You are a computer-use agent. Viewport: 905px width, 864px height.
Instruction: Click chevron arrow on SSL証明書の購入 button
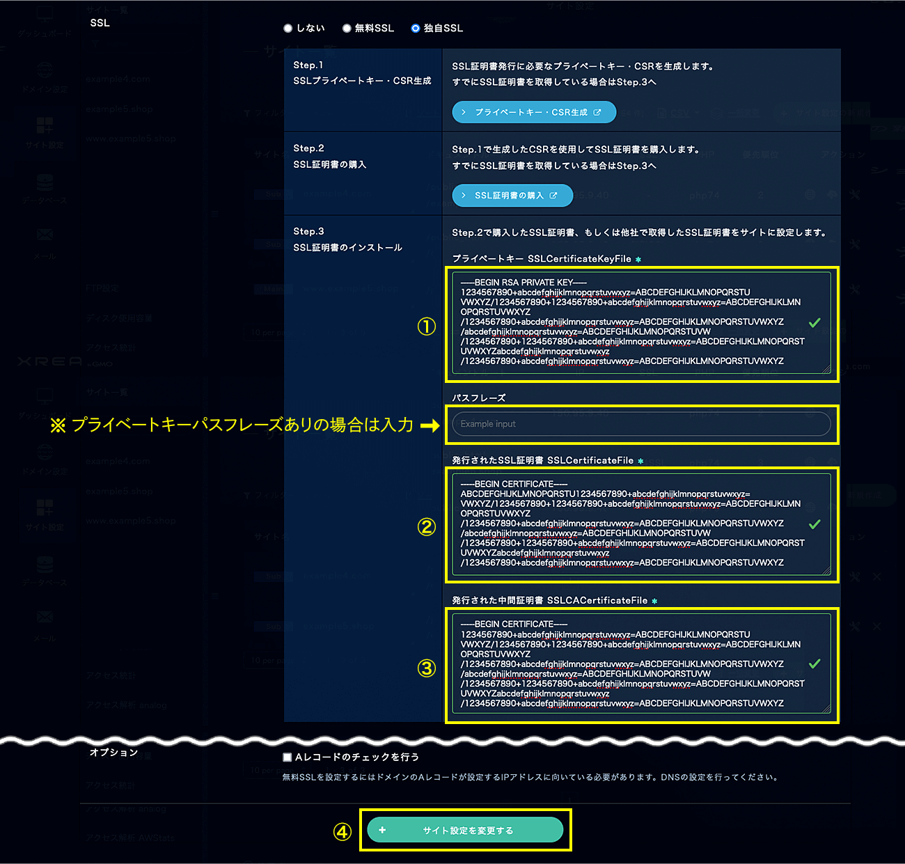(464, 196)
